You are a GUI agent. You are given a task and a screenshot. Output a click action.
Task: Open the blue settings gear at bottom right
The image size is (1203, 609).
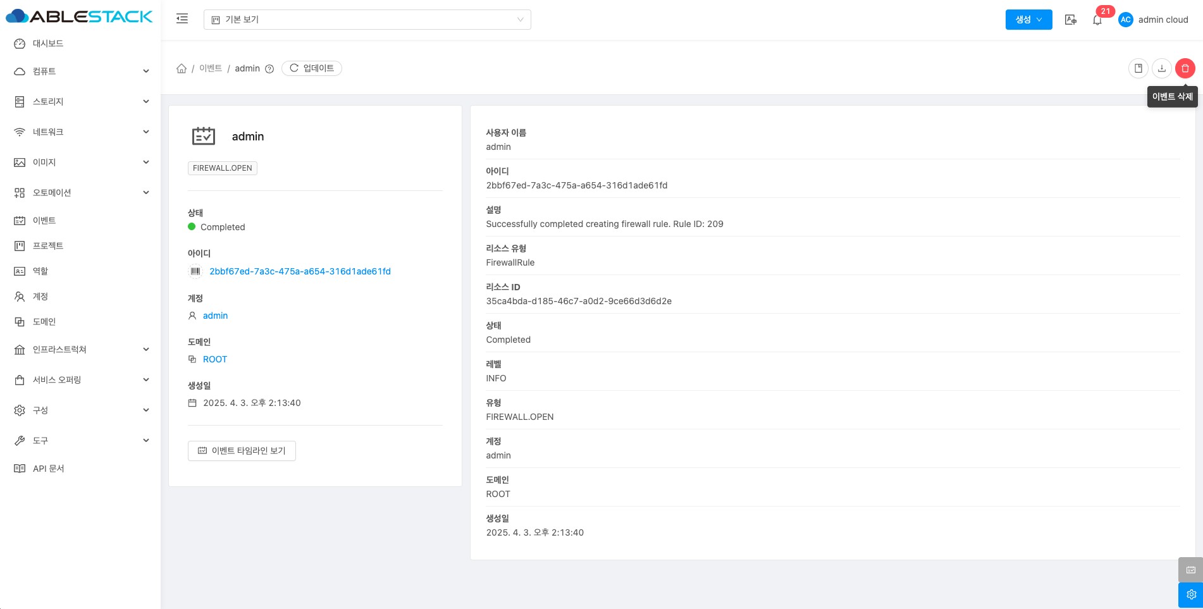point(1190,594)
